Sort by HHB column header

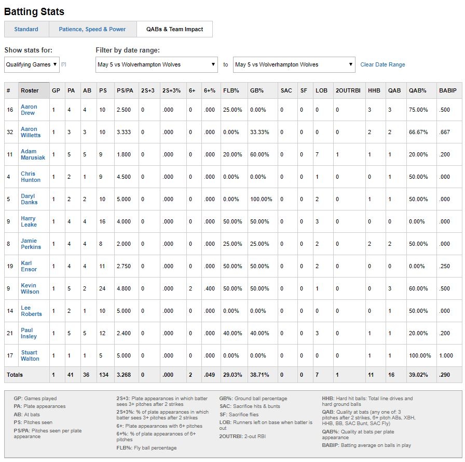coord(375,90)
